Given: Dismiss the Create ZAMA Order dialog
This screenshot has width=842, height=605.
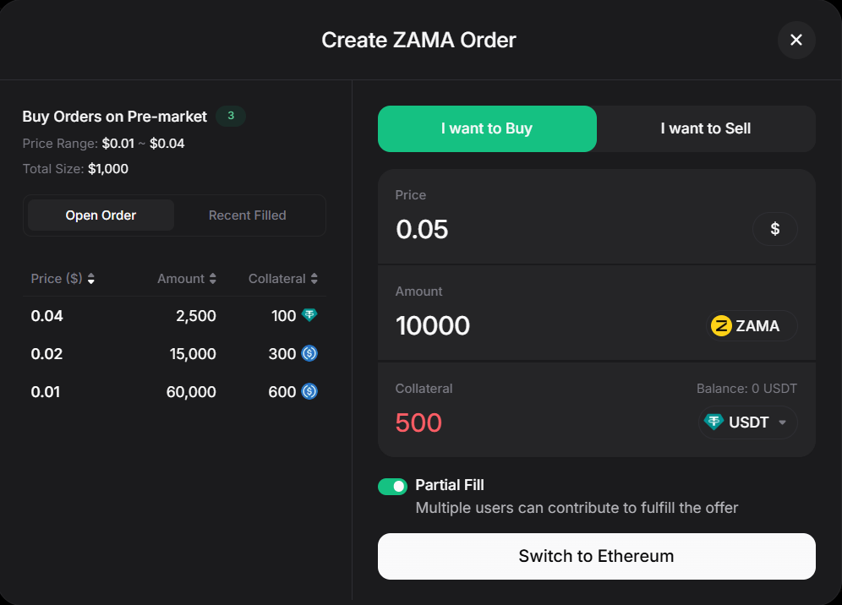Looking at the screenshot, I should tap(796, 40).
